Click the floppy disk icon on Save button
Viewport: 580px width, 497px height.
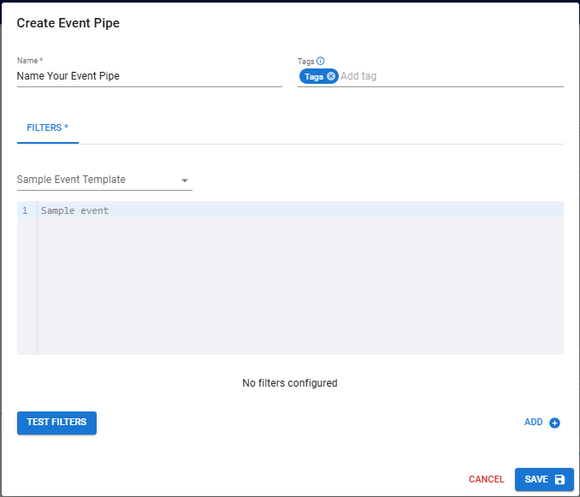click(x=559, y=480)
